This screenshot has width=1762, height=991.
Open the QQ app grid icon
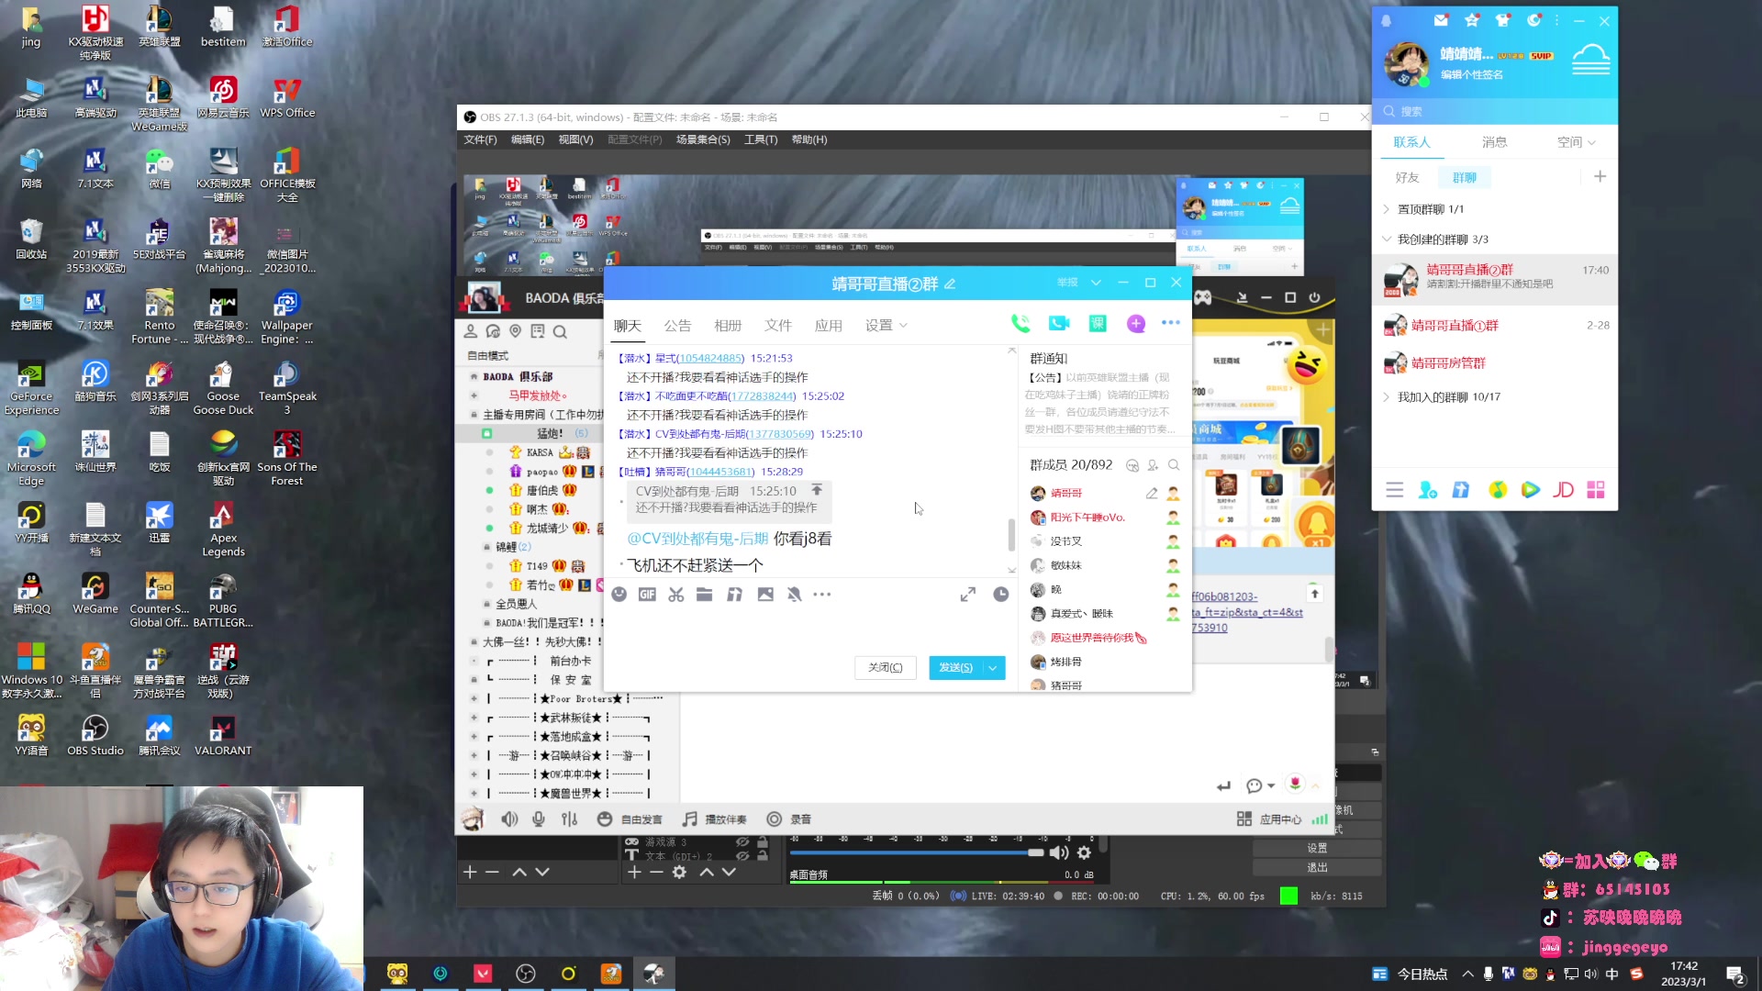(x=1597, y=490)
